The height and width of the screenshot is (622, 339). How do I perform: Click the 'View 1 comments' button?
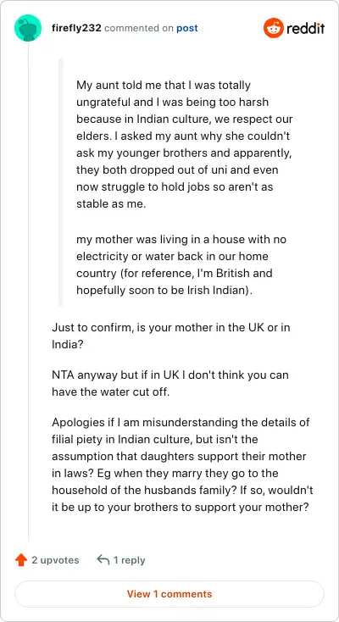point(169,594)
